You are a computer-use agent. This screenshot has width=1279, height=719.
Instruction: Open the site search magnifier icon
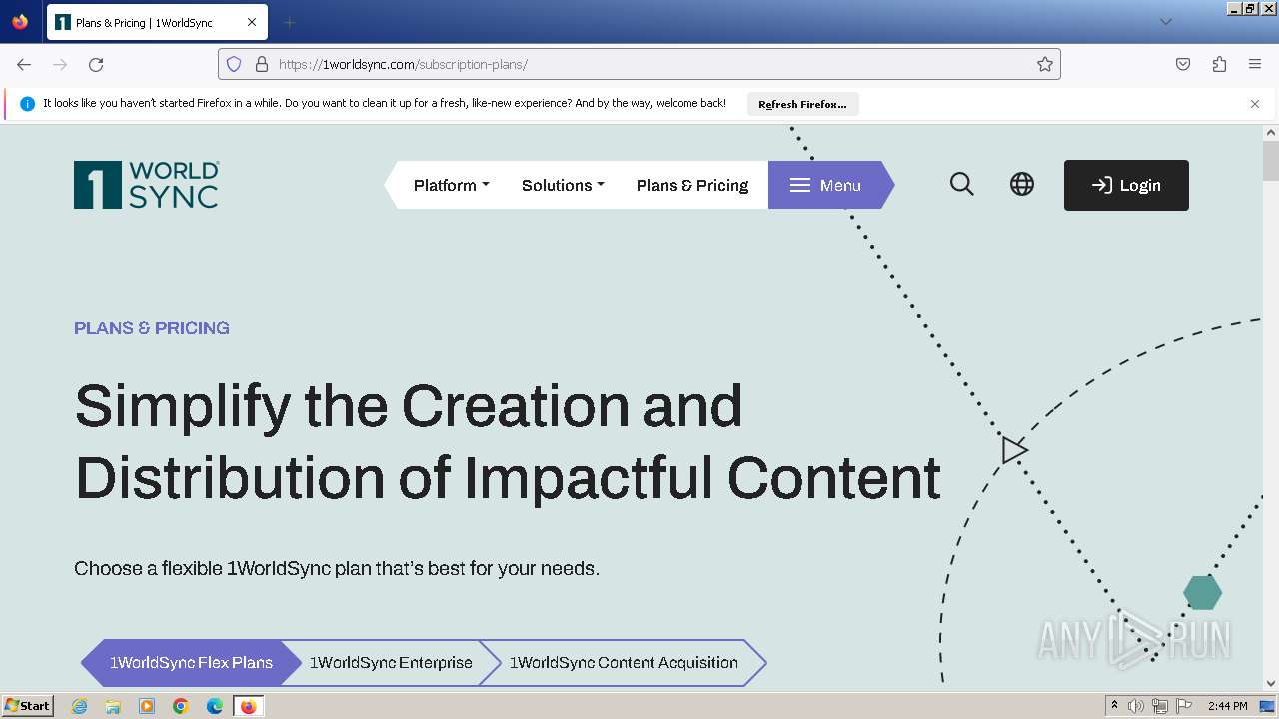coord(962,184)
